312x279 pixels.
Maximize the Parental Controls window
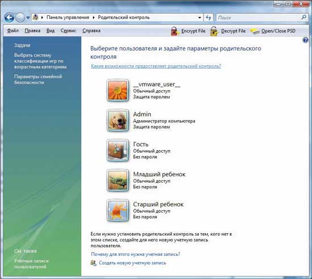coord(288,3)
